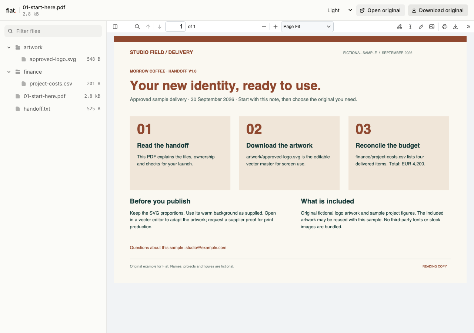This screenshot has width=474, height=333.
Task: Click the '525 B' file size
Action: 94,109
